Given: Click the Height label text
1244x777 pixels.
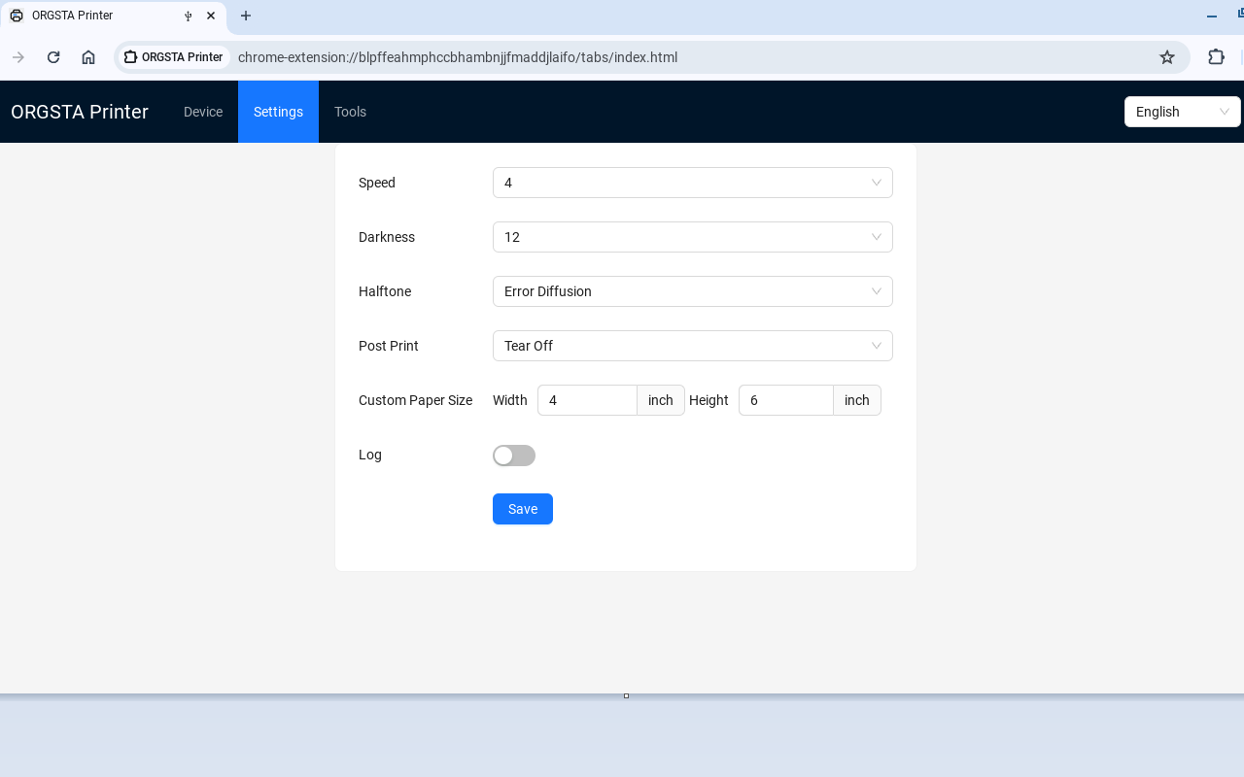Looking at the screenshot, I should click(708, 400).
